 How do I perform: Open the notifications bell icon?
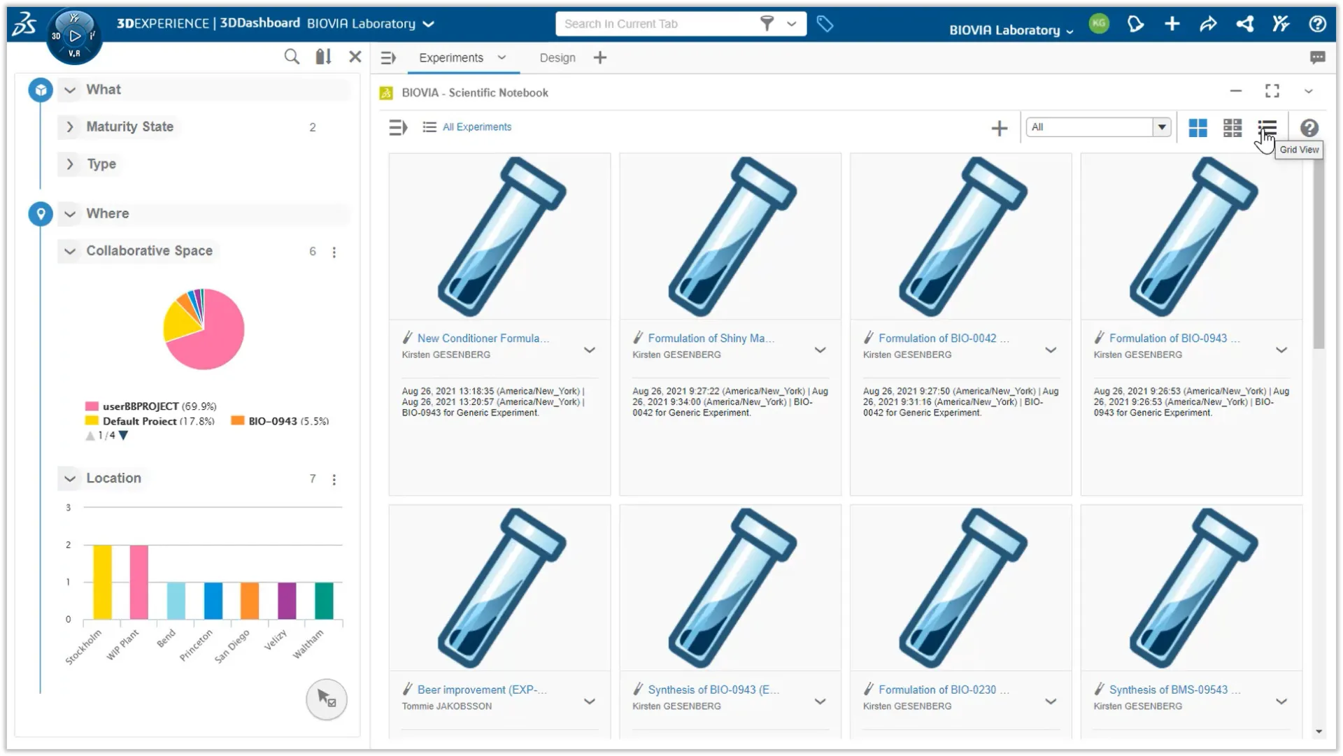(x=1135, y=24)
